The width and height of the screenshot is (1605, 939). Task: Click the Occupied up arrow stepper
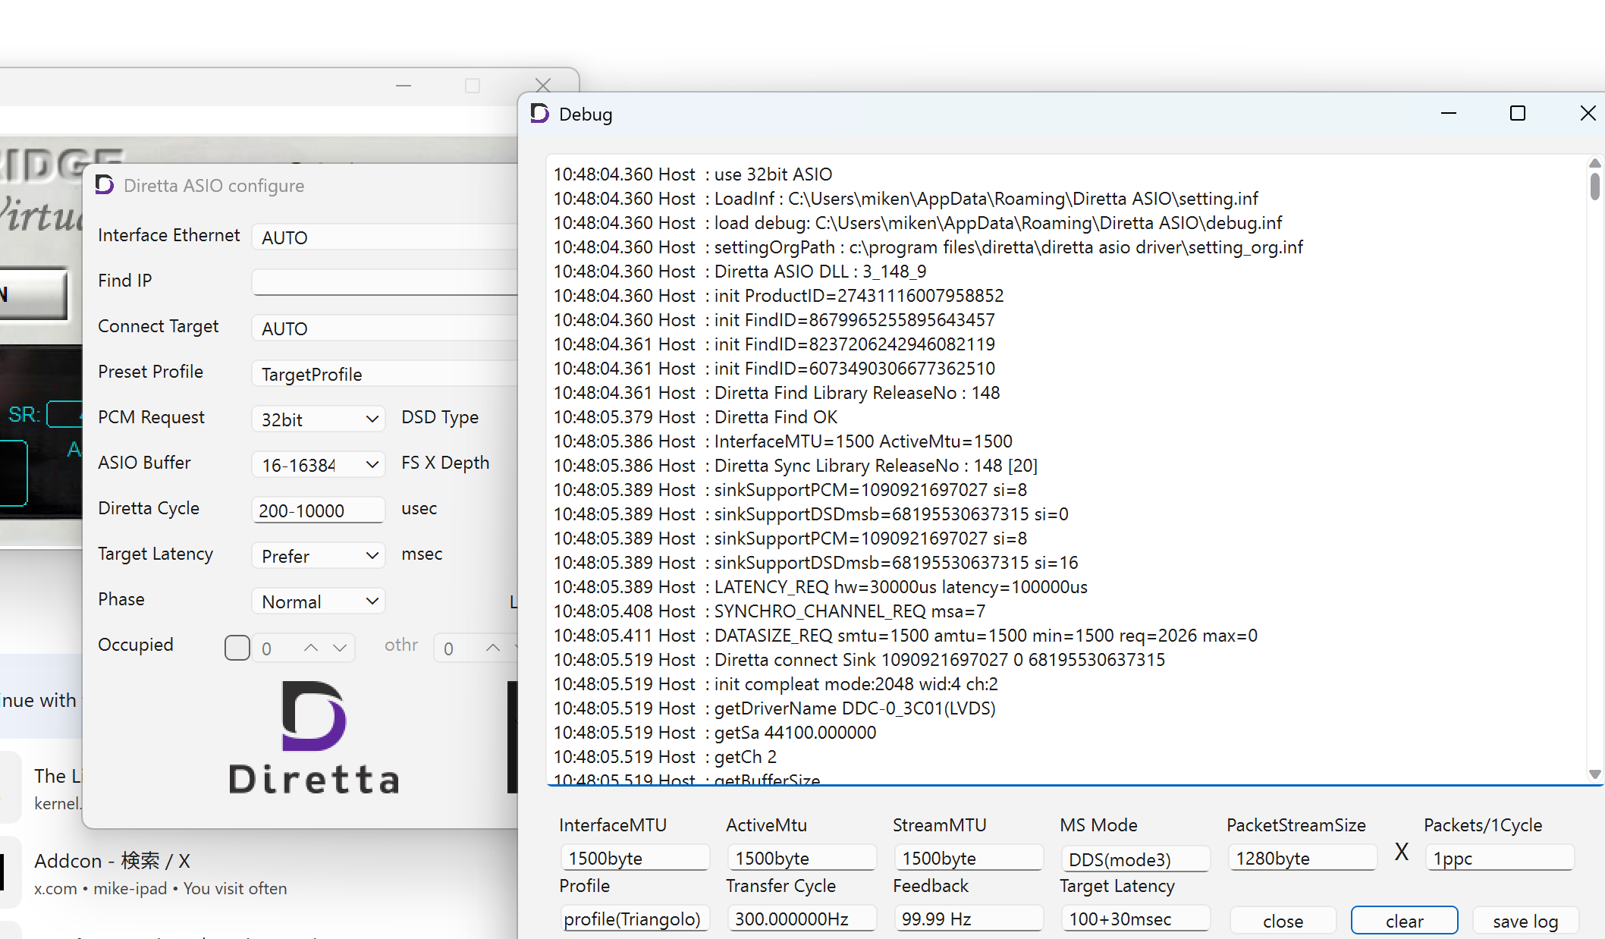pyautogui.click(x=311, y=648)
